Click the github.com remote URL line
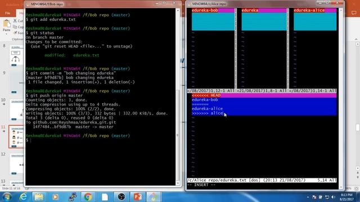This screenshot has height=202, width=360. pyautogui.click(x=71, y=122)
